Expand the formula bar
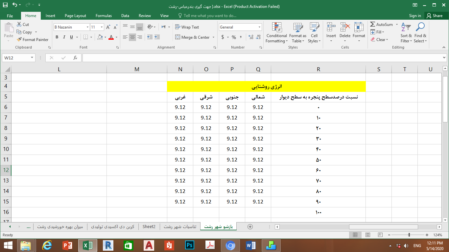This screenshot has height=252, width=449. (x=445, y=58)
